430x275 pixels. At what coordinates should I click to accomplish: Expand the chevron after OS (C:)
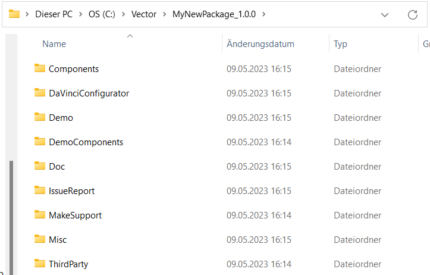123,14
